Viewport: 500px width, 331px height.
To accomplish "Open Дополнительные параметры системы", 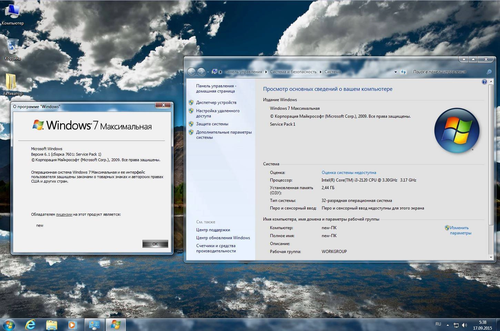I will tap(224, 135).
